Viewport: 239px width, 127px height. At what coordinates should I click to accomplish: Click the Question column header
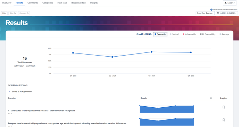pos(12,98)
